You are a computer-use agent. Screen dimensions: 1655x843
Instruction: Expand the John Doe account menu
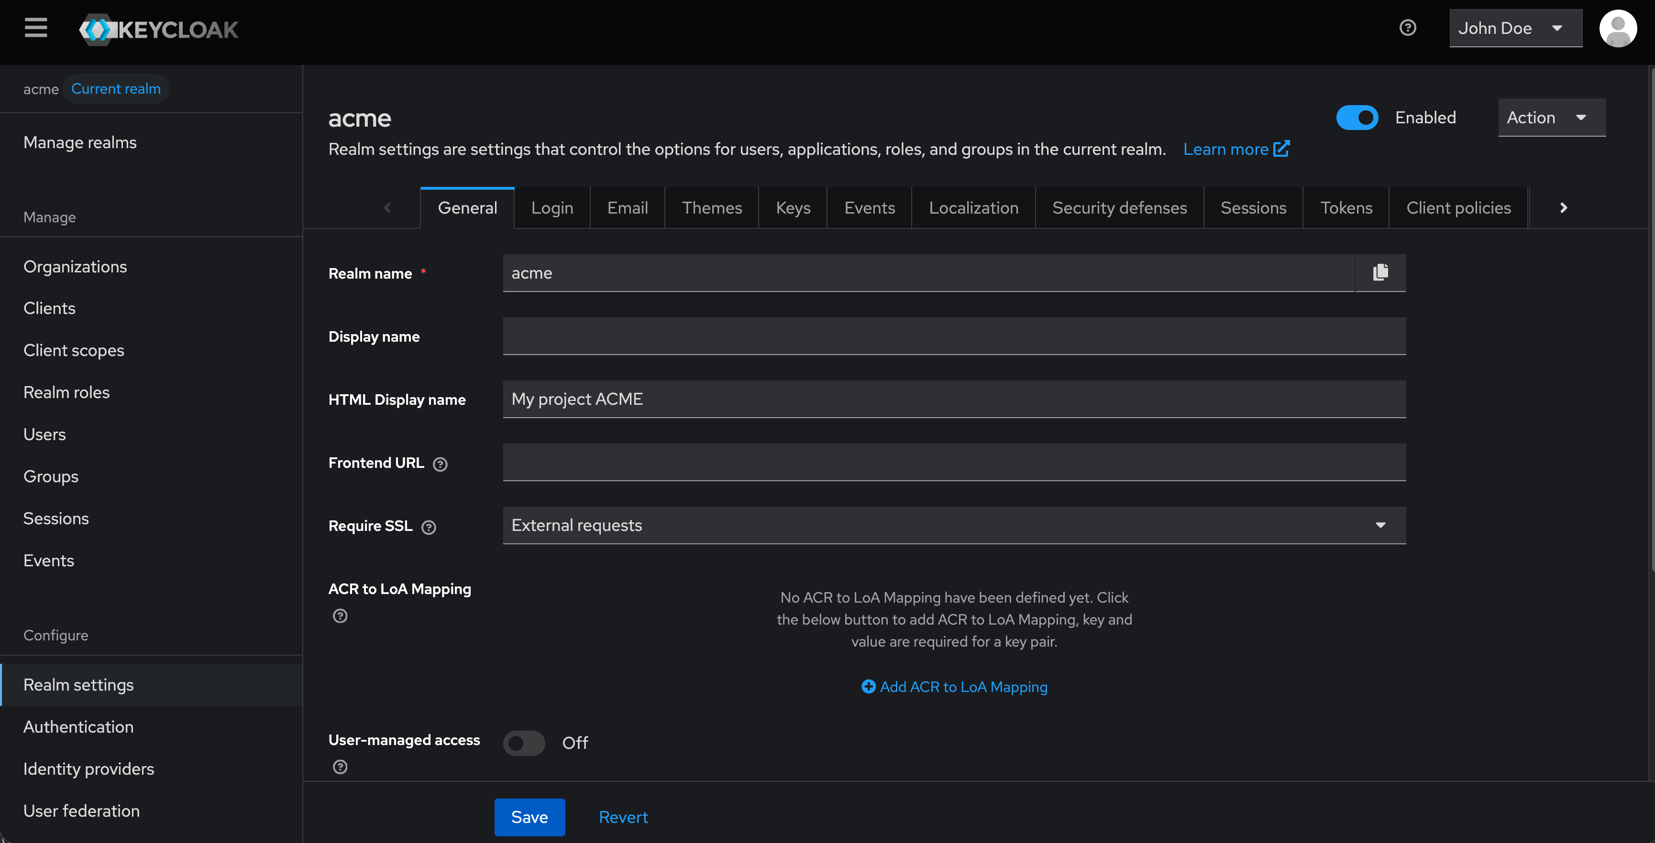pos(1515,28)
